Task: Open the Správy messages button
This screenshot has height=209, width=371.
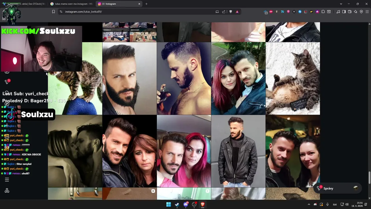Action: coord(337,188)
